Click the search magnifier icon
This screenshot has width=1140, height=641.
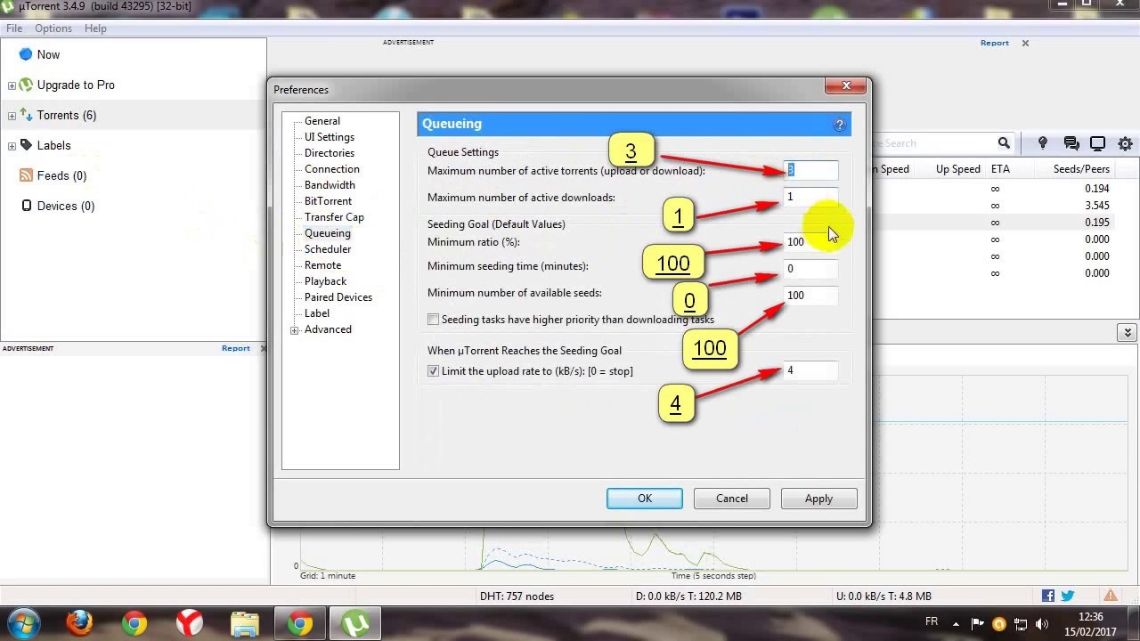tap(1004, 143)
